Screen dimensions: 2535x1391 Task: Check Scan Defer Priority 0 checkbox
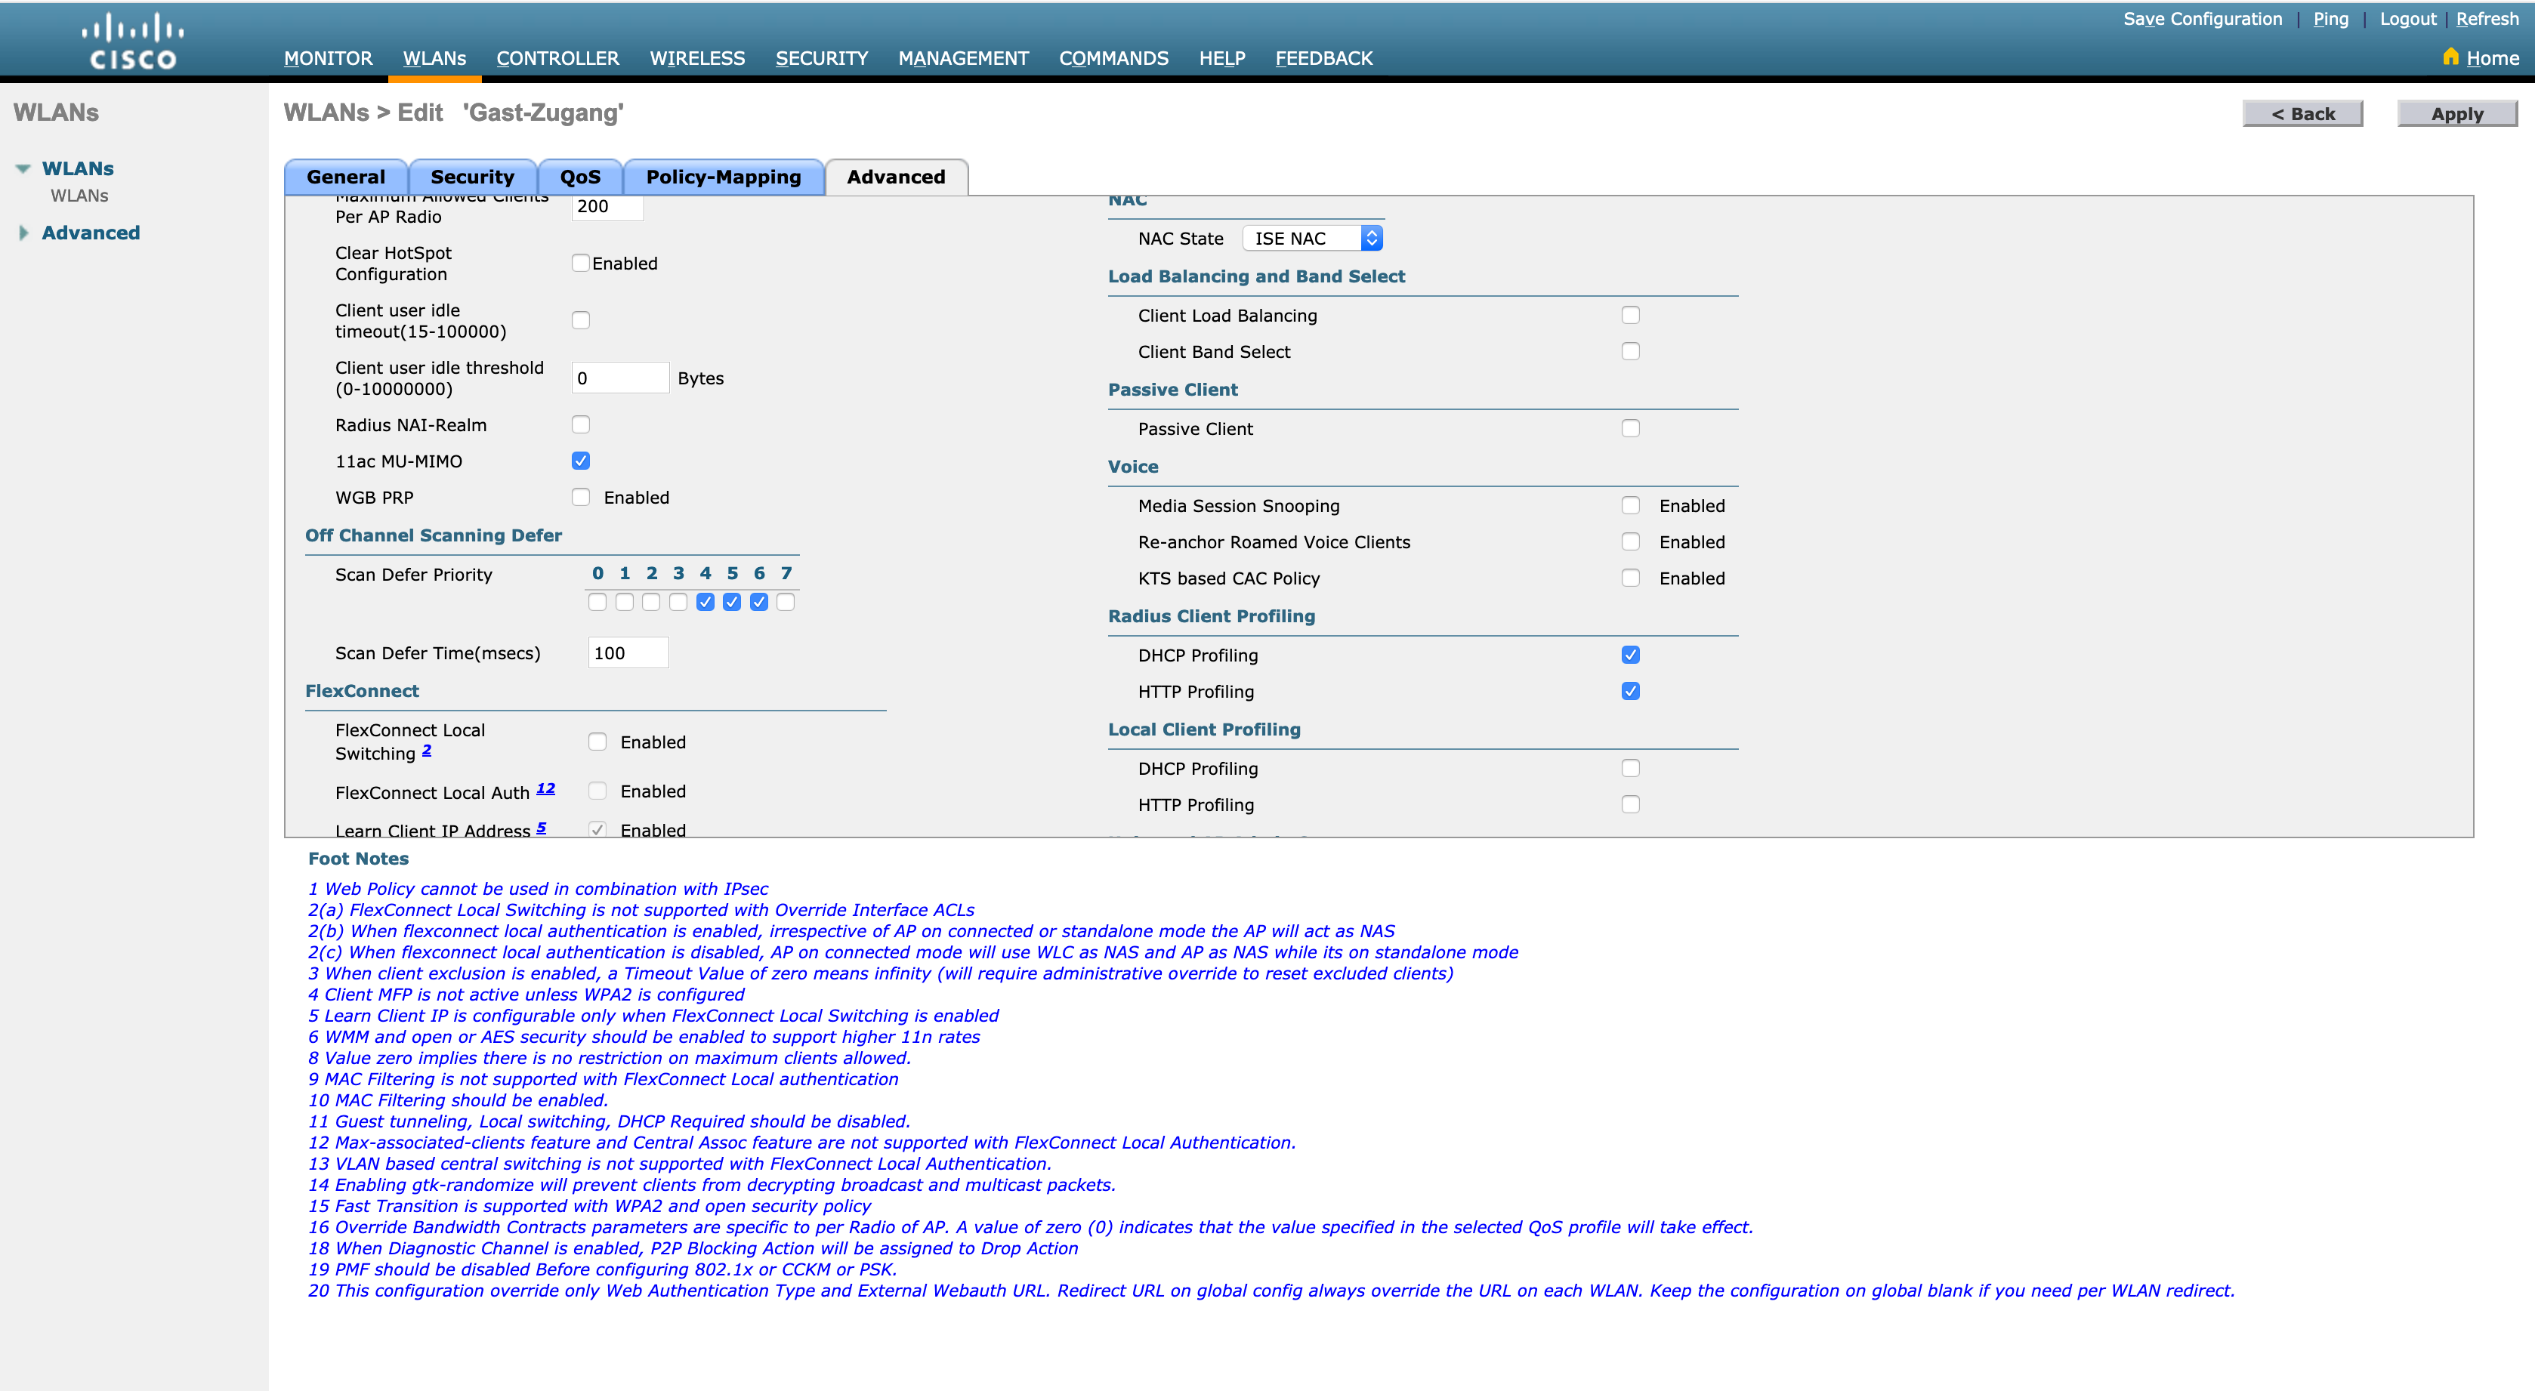[x=597, y=601]
